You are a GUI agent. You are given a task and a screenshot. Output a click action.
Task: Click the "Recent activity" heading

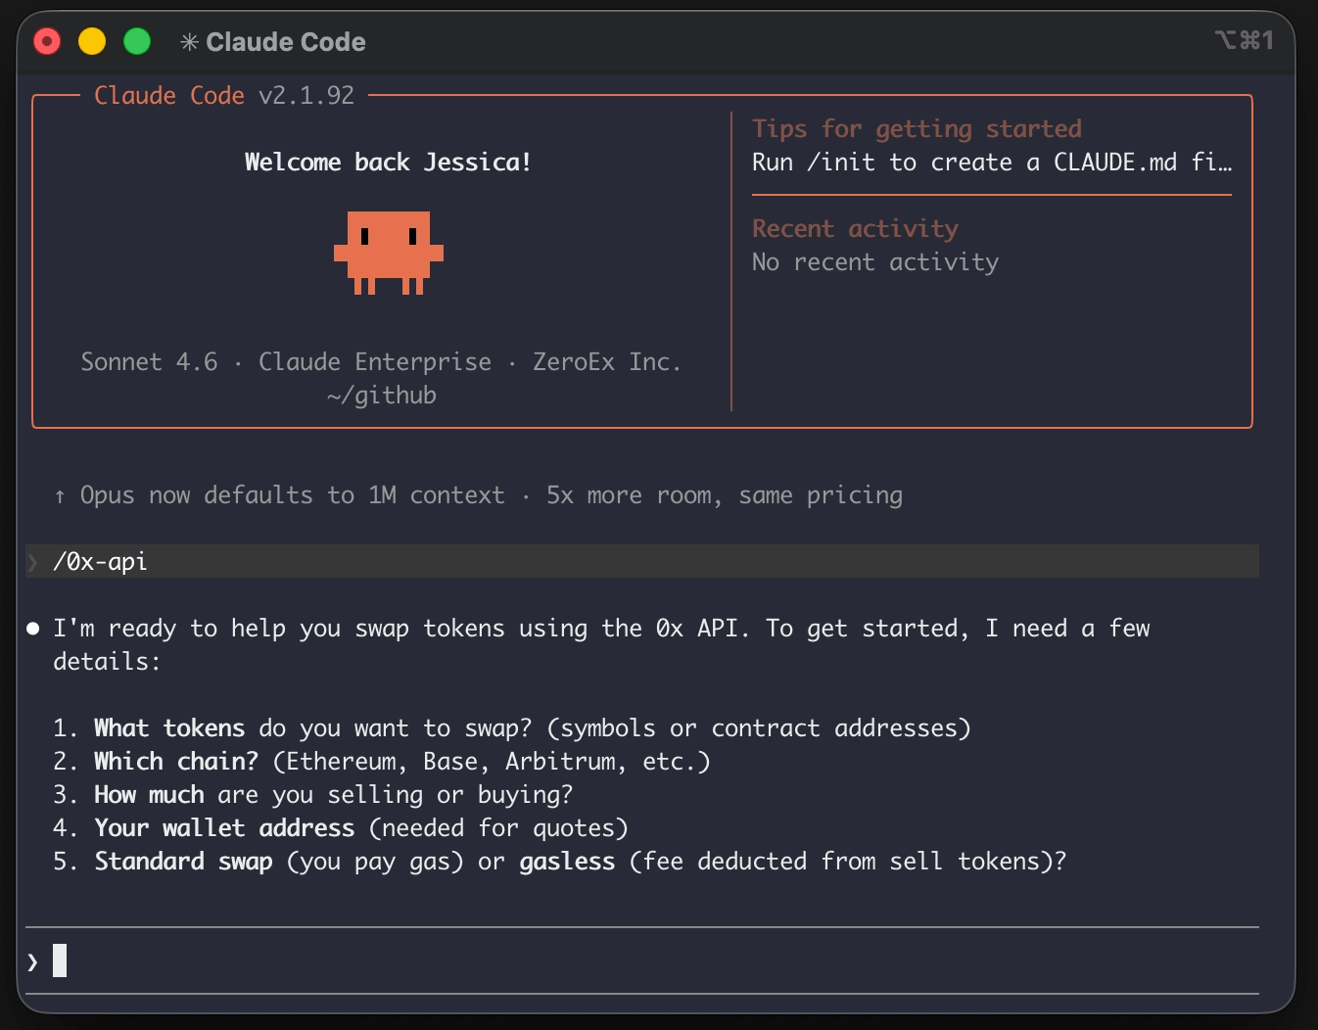(855, 228)
